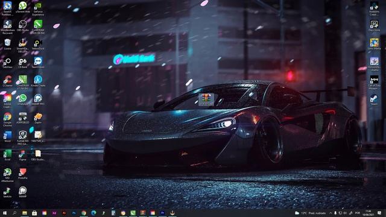Switch the POR input language indicator
This screenshot has width=386, height=217.
tap(358, 213)
